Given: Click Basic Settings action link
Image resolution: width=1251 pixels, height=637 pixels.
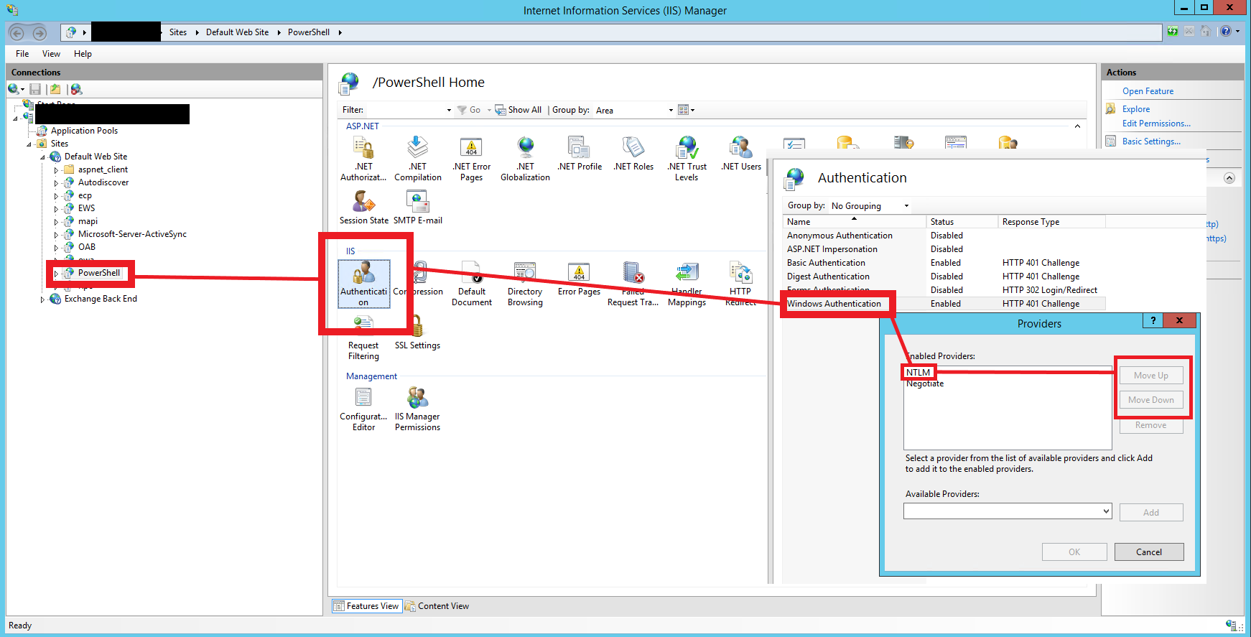Looking at the screenshot, I should point(1151,141).
